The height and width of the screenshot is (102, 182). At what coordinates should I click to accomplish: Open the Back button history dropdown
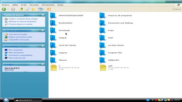coord(8,9)
